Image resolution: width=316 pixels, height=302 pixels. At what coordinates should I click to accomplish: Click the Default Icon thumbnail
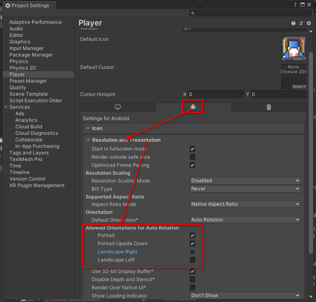[294, 49]
